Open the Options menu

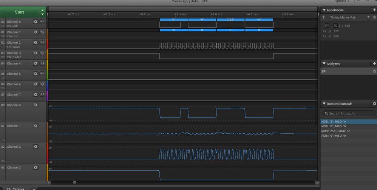[x=341, y=2]
